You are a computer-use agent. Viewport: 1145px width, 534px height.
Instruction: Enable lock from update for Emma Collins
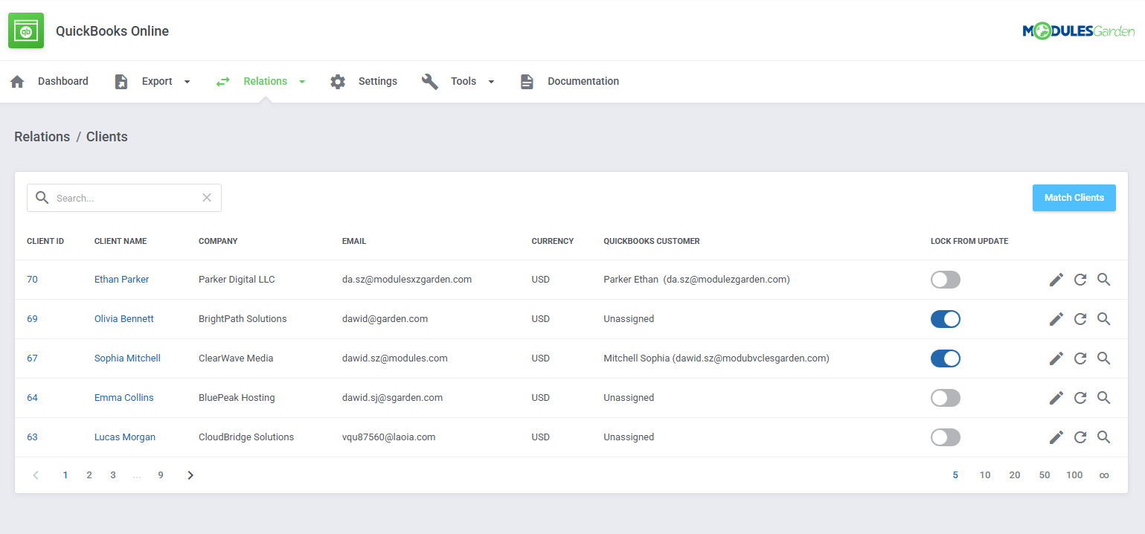coord(946,398)
